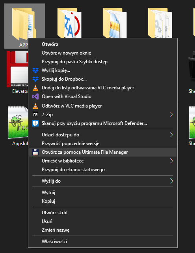This screenshot has height=253, width=195.
Task: Click the Elevator file name label
Action: 20,91
